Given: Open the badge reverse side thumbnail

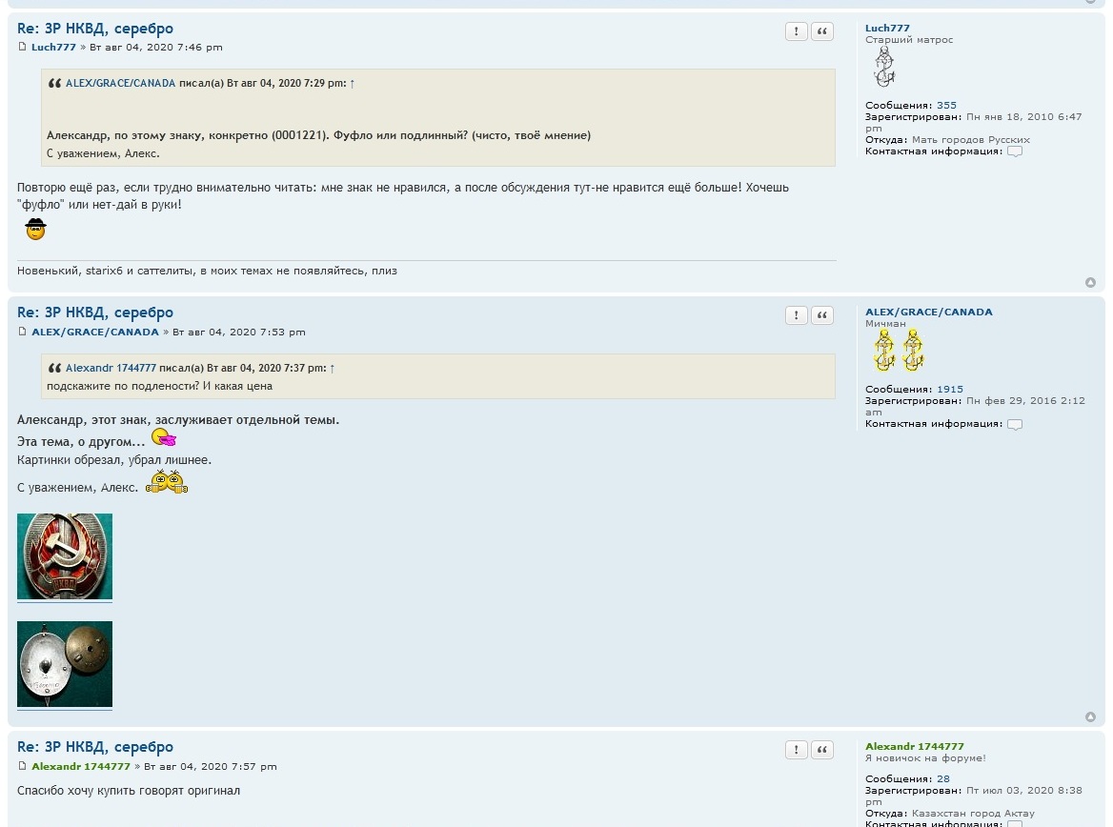Looking at the screenshot, I should pyautogui.click(x=65, y=664).
